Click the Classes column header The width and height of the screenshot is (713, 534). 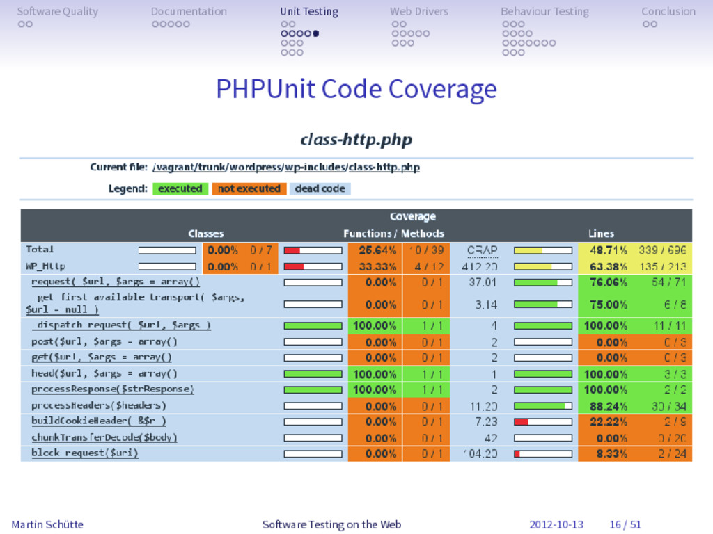pos(206,234)
